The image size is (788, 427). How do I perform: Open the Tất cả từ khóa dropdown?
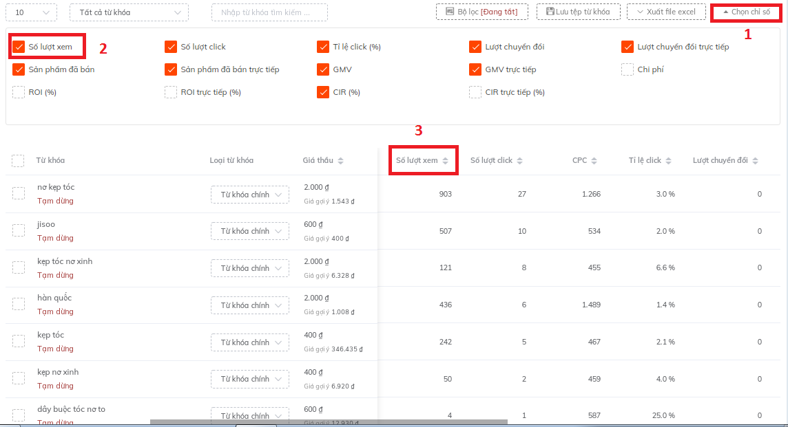tap(129, 12)
